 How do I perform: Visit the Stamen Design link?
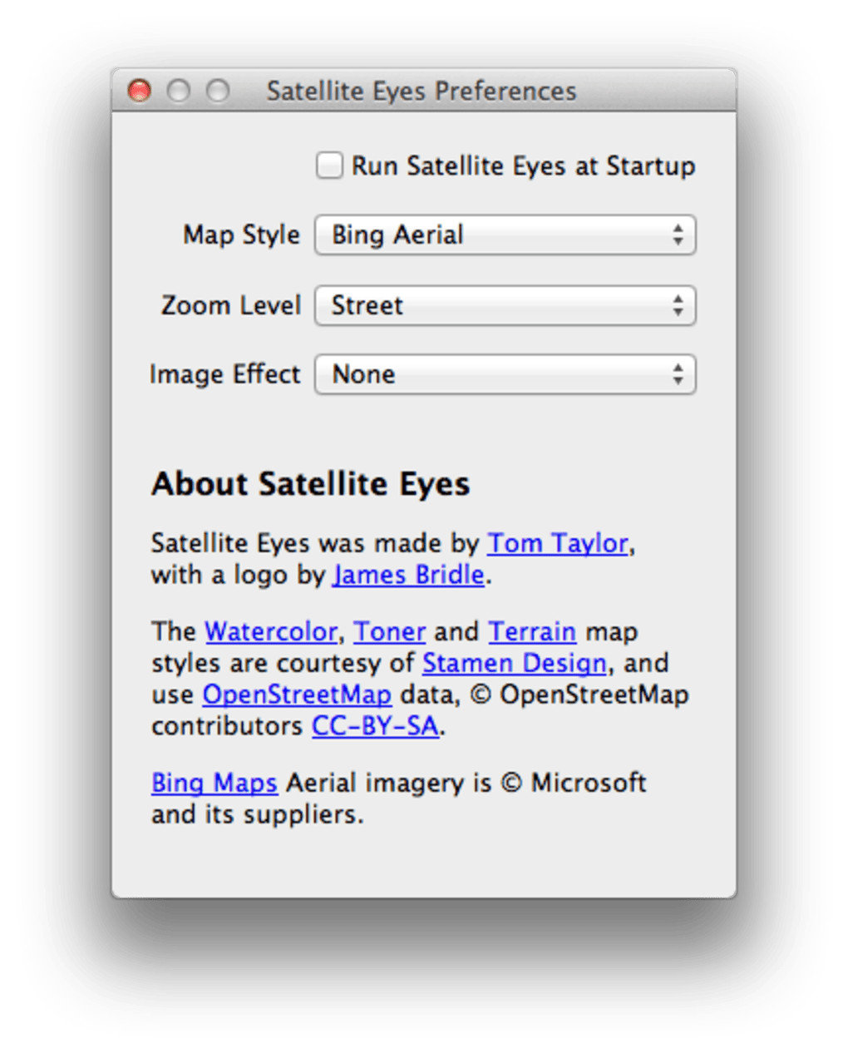[515, 664]
